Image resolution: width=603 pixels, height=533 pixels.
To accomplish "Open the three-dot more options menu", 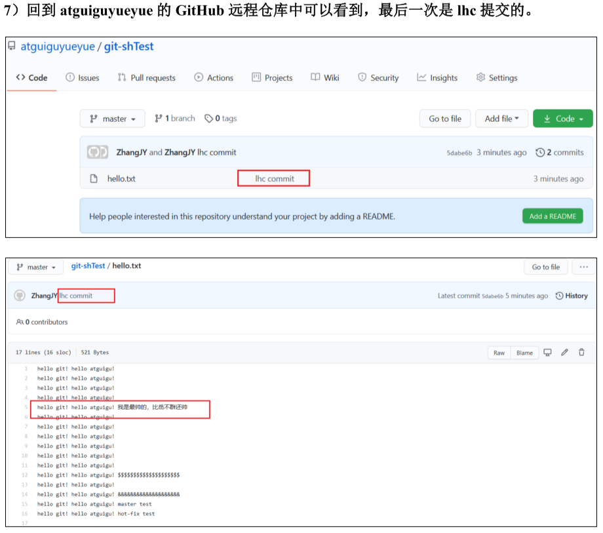I will coord(584,267).
